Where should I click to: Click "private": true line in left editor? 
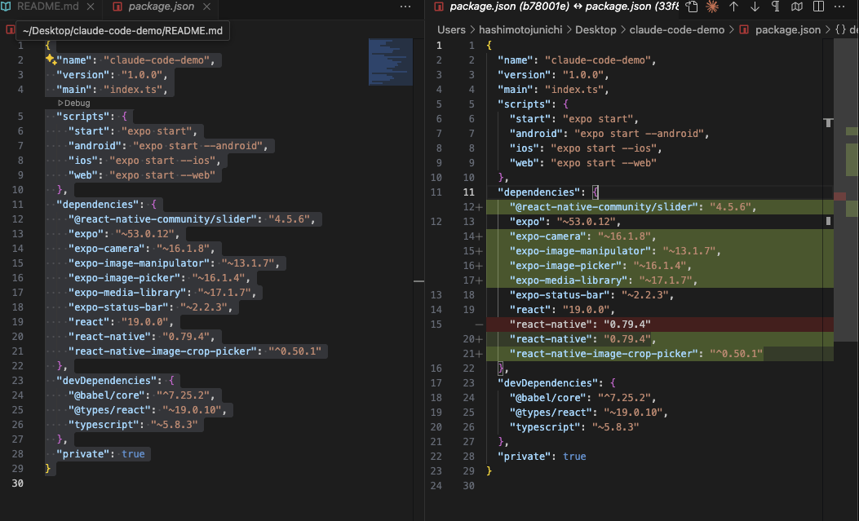point(101,453)
